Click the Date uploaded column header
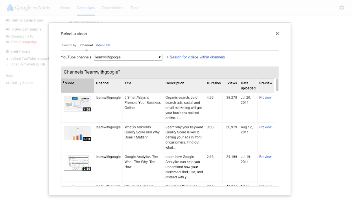Screen dimensions: 352x218 [248, 85]
